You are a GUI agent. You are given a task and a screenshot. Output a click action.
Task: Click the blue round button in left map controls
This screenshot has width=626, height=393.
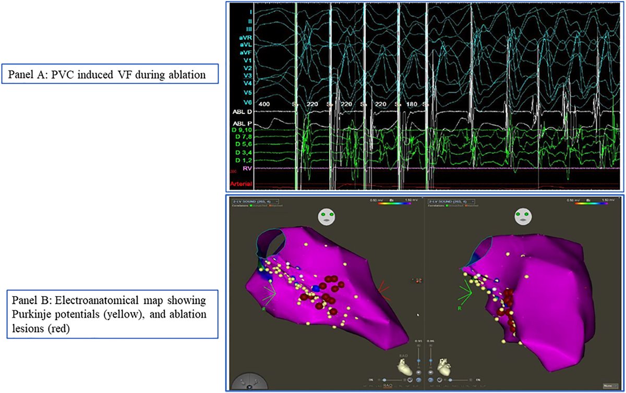[x=418, y=380]
